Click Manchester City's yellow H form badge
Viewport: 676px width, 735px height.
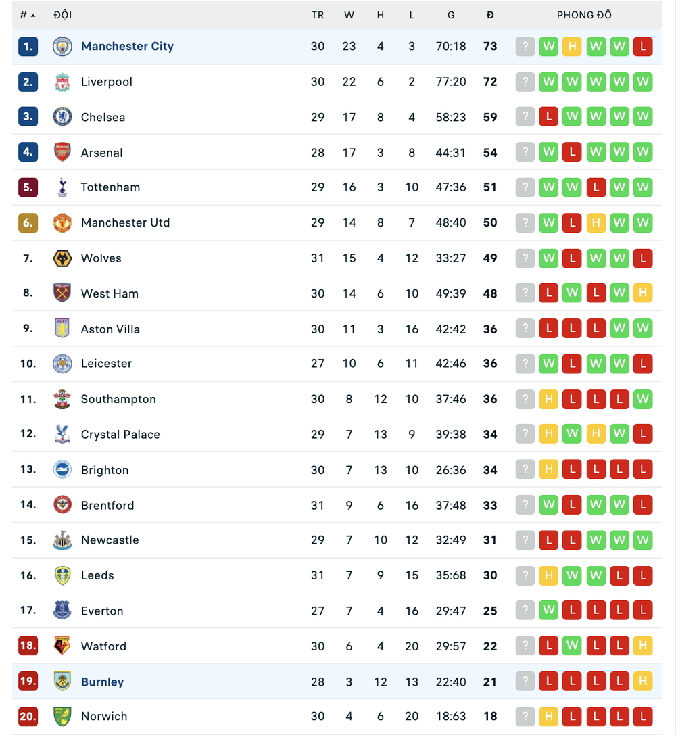[x=572, y=47]
